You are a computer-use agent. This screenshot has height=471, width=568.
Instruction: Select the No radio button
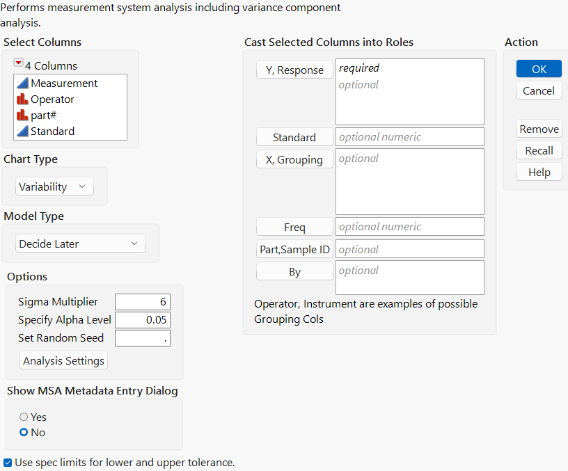(22, 432)
